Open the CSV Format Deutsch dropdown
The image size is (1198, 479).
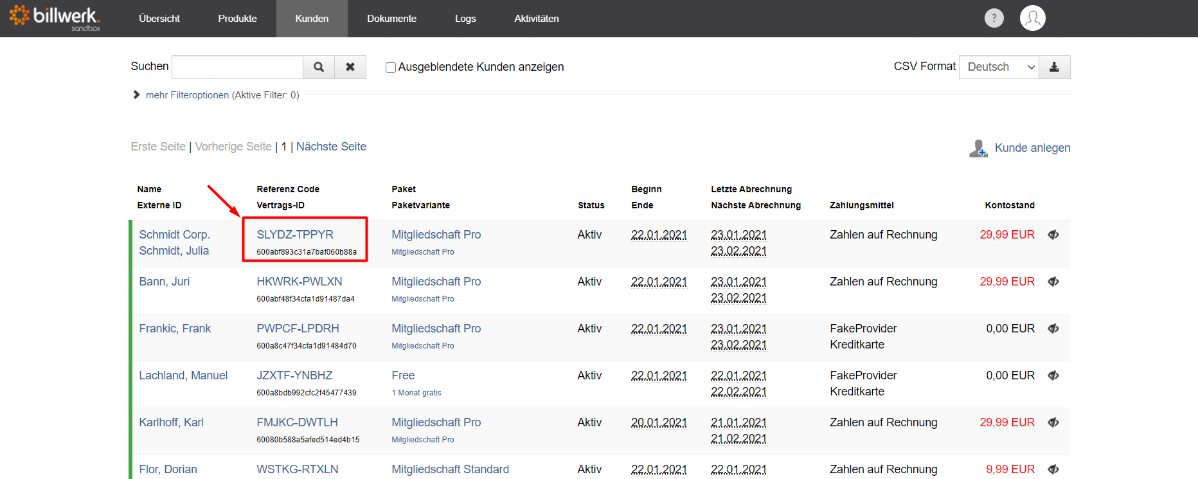999,67
